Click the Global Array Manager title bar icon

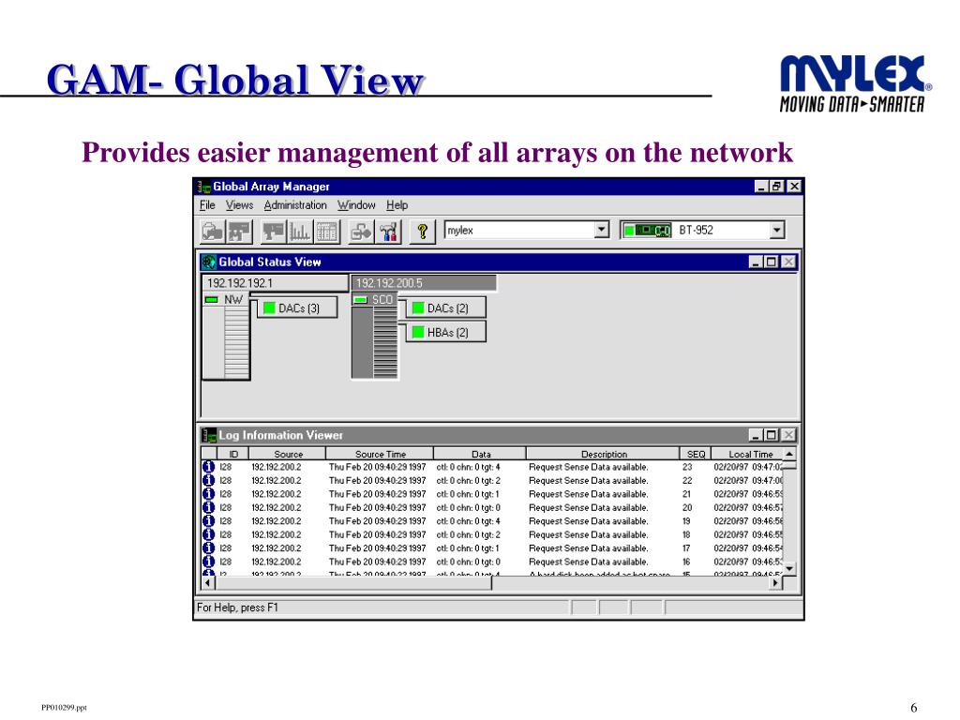(203, 187)
